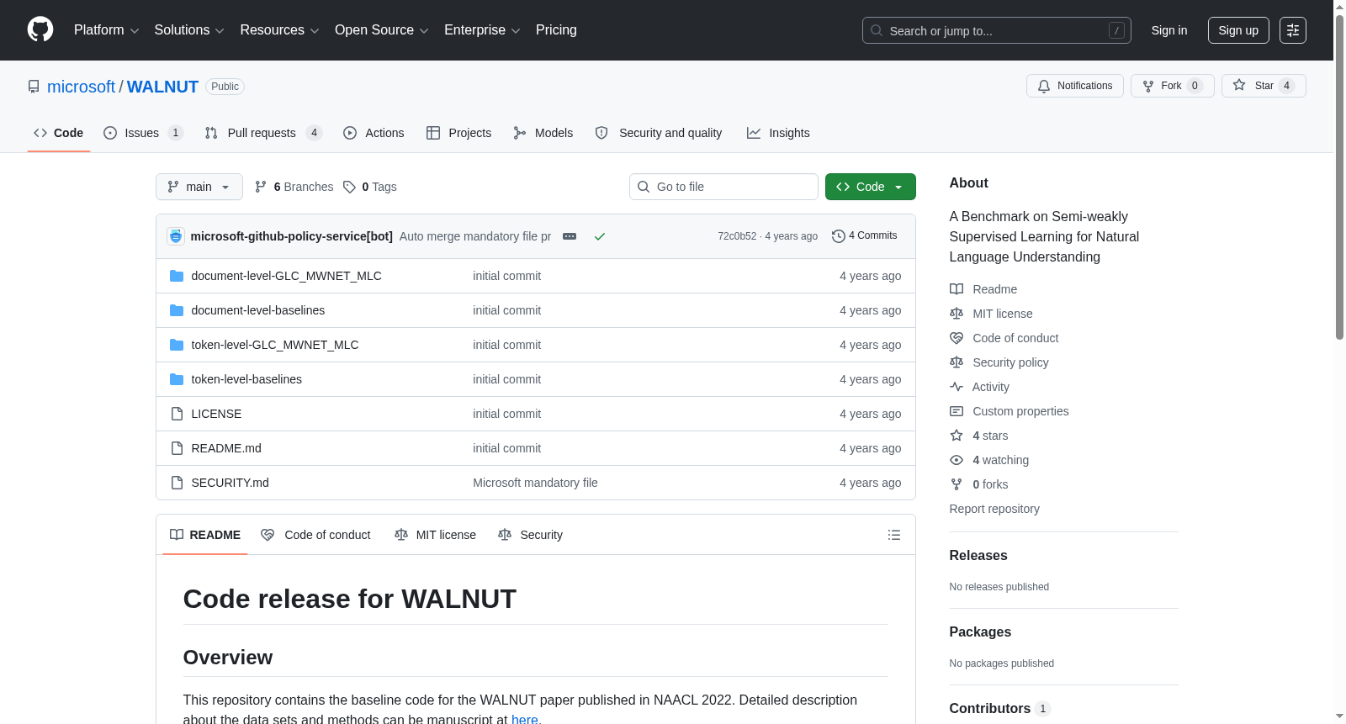Click the pulse icon beside Activity

pos(957,387)
